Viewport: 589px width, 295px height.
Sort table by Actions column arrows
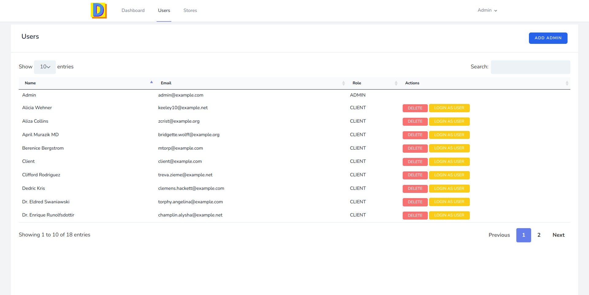567,83
